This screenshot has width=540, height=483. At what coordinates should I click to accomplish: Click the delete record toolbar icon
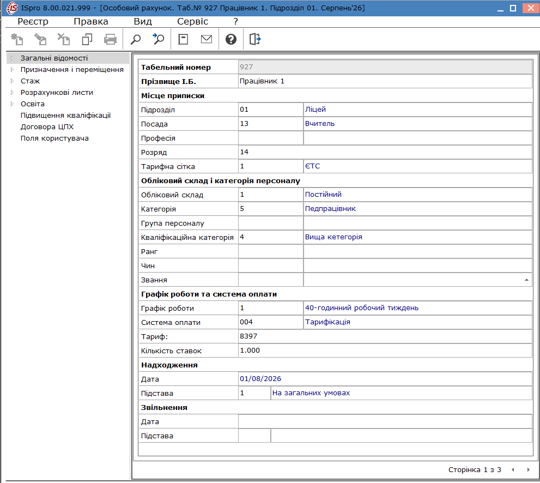(x=63, y=39)
